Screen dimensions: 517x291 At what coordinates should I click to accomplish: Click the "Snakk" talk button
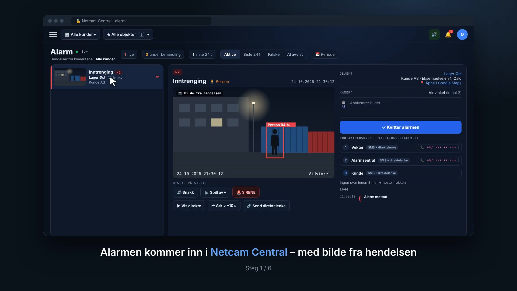pyautogui.click(x=185, y=192)
